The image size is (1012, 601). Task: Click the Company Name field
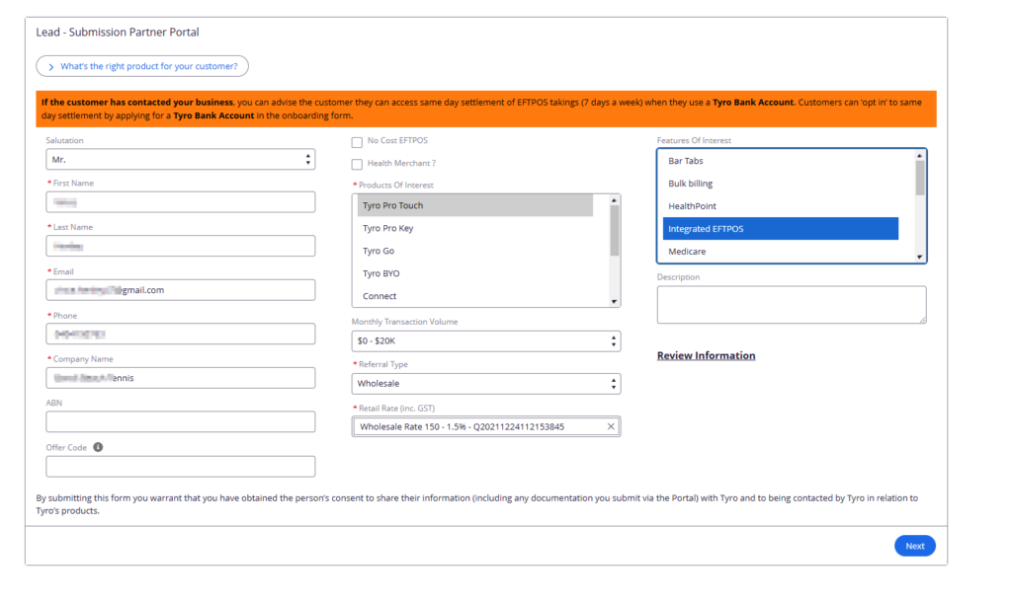click(x=181, y=378)
